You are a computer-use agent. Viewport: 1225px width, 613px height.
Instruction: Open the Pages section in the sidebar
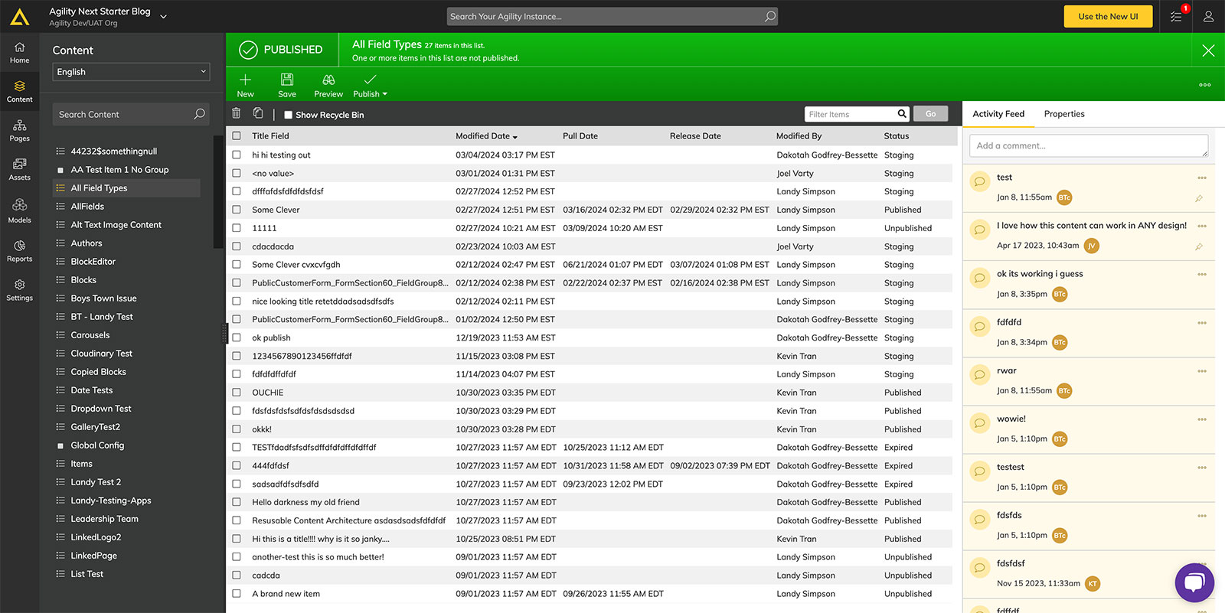(x=20, y=130)
